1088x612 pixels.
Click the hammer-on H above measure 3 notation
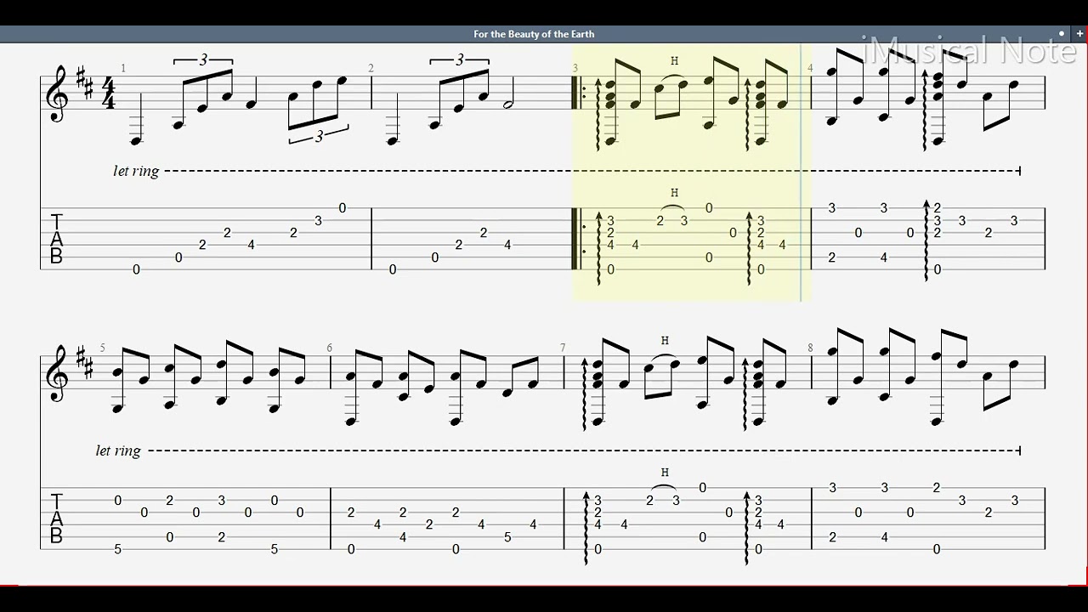(x=675, y=61)
